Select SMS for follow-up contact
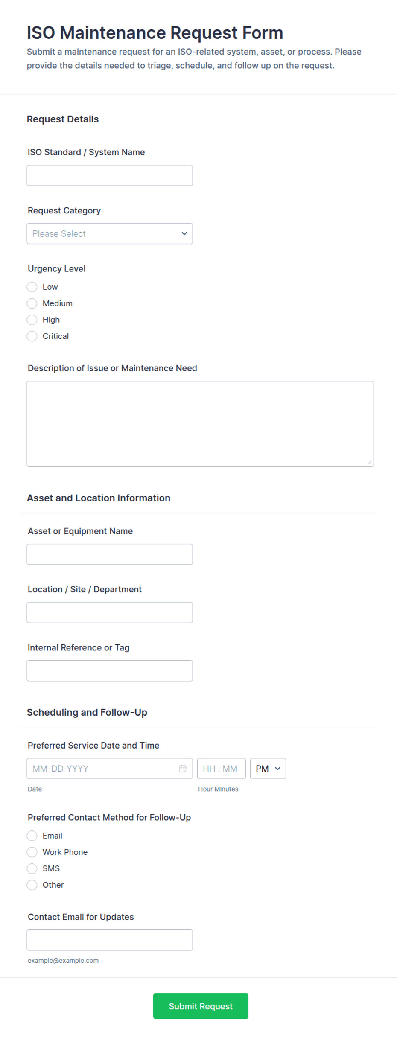The image size is (397, 1040). pos(32,868)
